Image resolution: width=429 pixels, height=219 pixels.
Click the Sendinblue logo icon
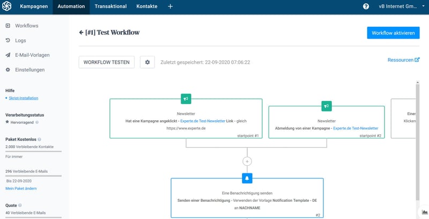(x=7, y=6)
